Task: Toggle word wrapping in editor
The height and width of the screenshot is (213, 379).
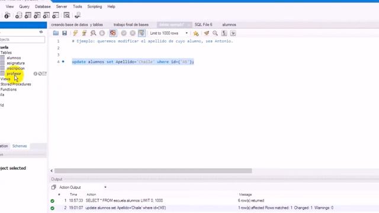Action: click(233, 33)
